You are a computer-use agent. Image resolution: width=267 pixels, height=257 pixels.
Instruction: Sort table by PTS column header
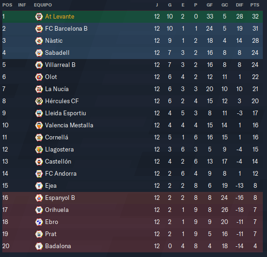click(255, 5)
